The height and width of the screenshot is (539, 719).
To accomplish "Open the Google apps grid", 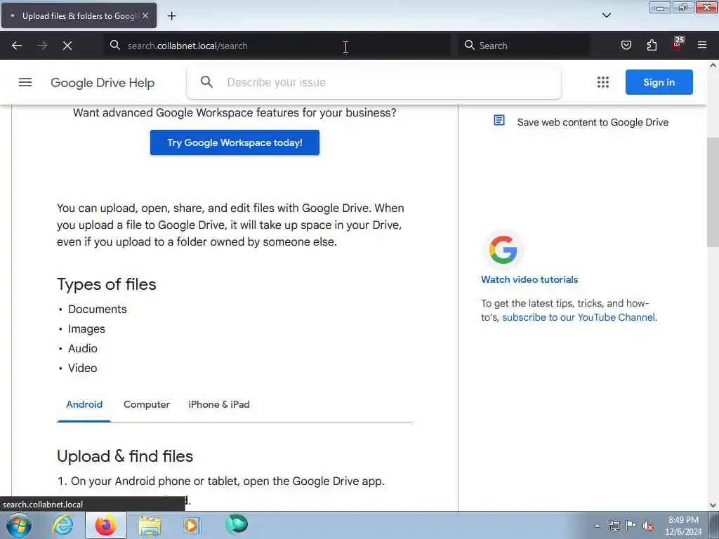I will [x=603, y=82].
